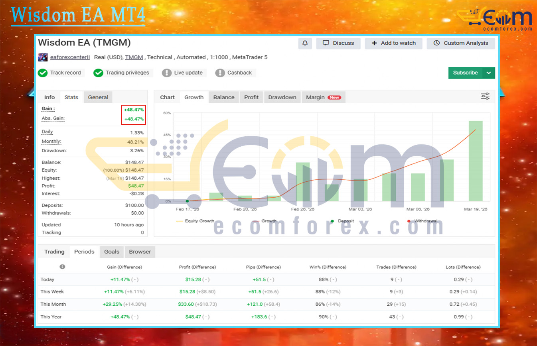Open chart settings sliders icon

tap(485, 96)
